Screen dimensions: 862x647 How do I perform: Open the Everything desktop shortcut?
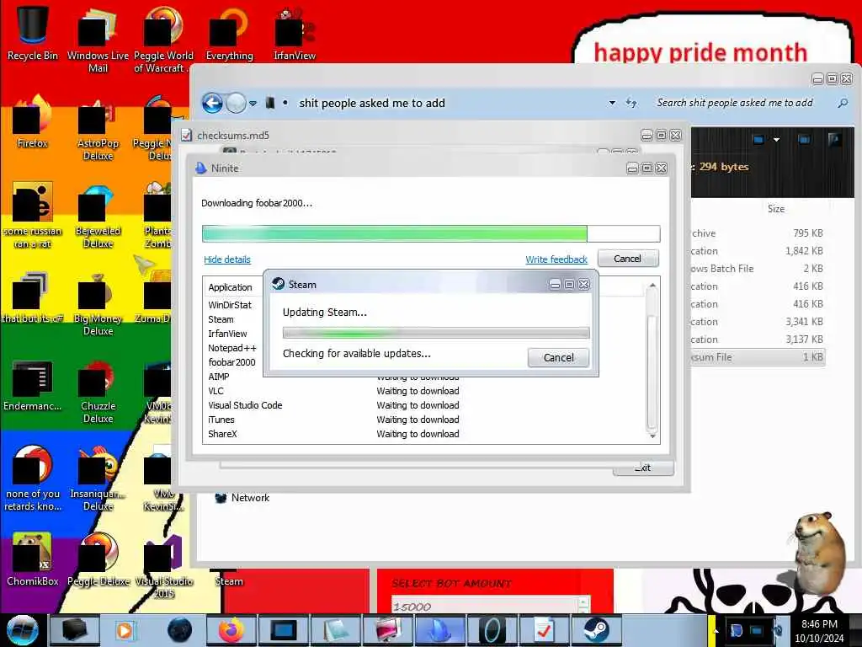coord(229,33)
